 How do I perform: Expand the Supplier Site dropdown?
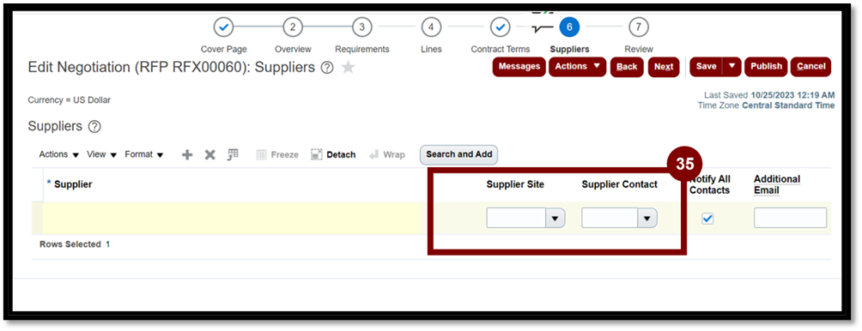coord(555,218)
